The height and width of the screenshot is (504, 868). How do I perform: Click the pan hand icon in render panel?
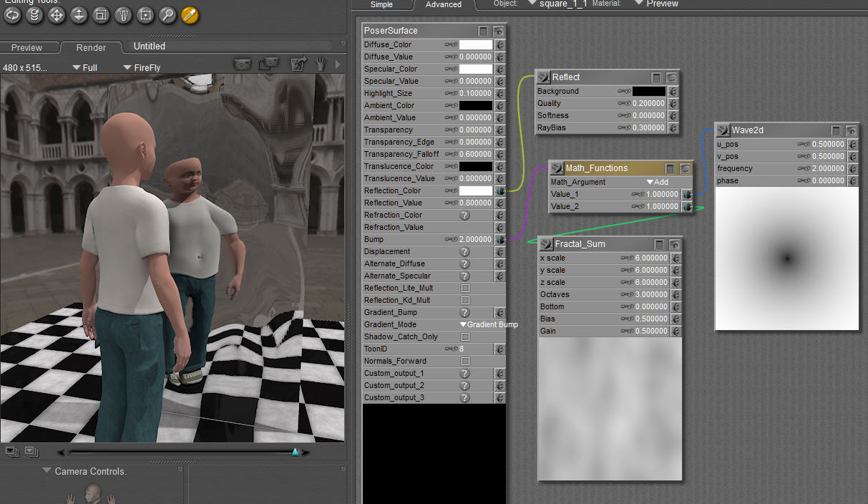(x=320, y=64)
